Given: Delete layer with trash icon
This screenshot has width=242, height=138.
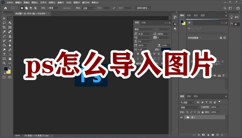Looking at the screenshot, I should [x=222, y=135].
